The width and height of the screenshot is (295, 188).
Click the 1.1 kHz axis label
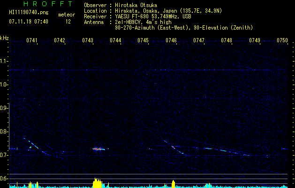coord(4,61)
